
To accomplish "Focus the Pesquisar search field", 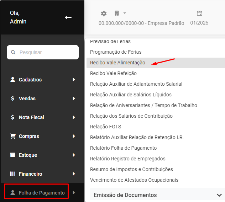I will click(x=43, y=52).
